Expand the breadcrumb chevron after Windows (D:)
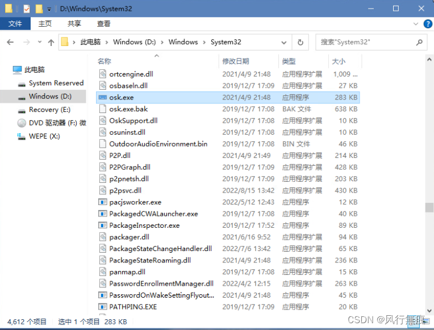The height and width of the screenshot is (330, 434). (x=162, y=42)
